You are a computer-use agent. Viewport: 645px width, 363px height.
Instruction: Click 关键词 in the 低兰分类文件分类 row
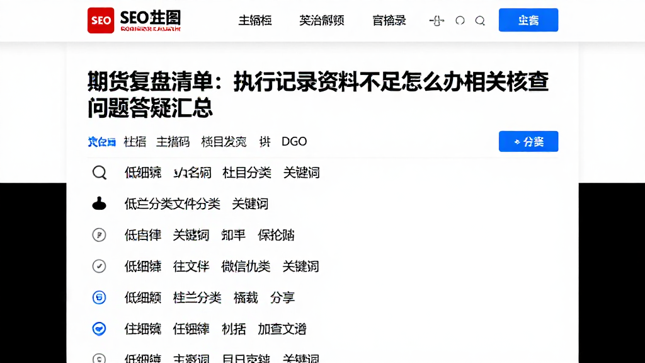(x=250, y=204)
